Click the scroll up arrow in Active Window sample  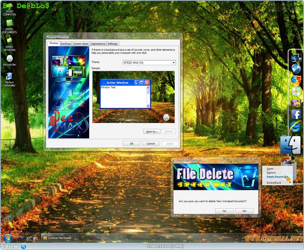click(148, 88)
